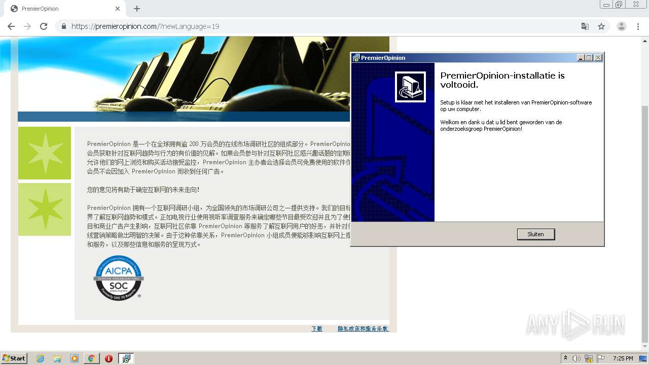Open the Chrome three-dot menu
The width and height of the screenshot is (649, 365).
tap(638, 26)
